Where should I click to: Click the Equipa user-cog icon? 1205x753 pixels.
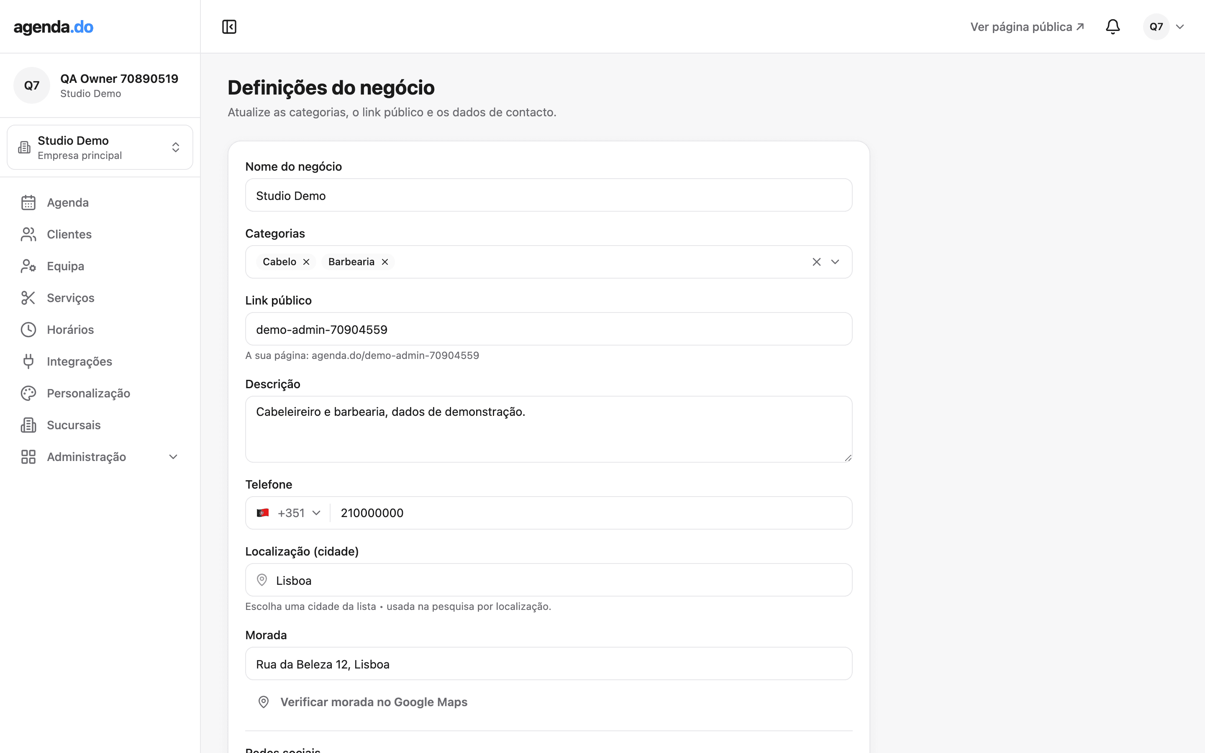28,266
